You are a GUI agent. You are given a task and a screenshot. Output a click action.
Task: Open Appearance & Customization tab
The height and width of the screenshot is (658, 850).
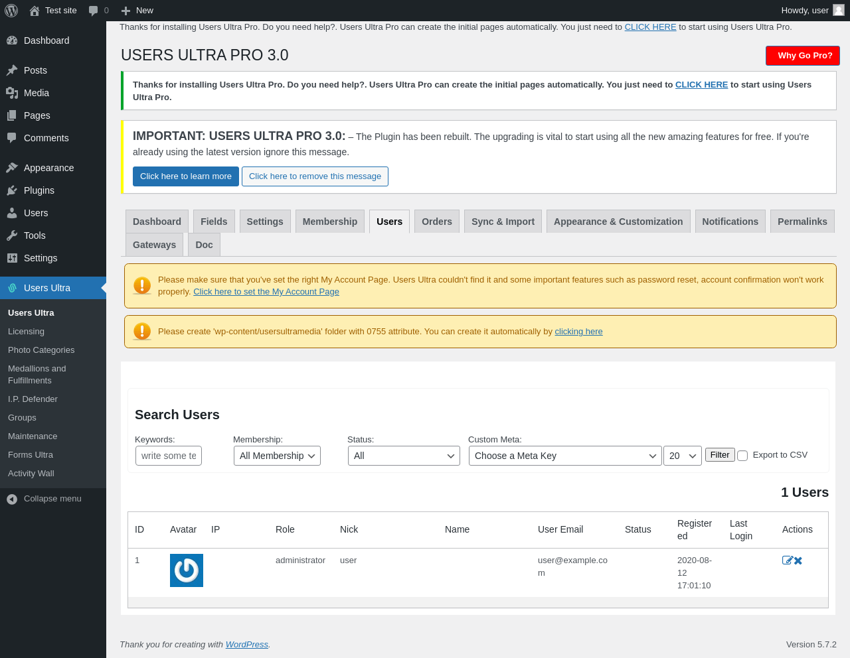tap(618, 222)
